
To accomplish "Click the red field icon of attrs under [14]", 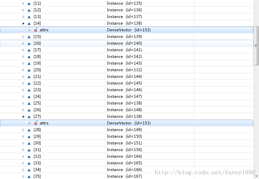I will click(36, 30).
